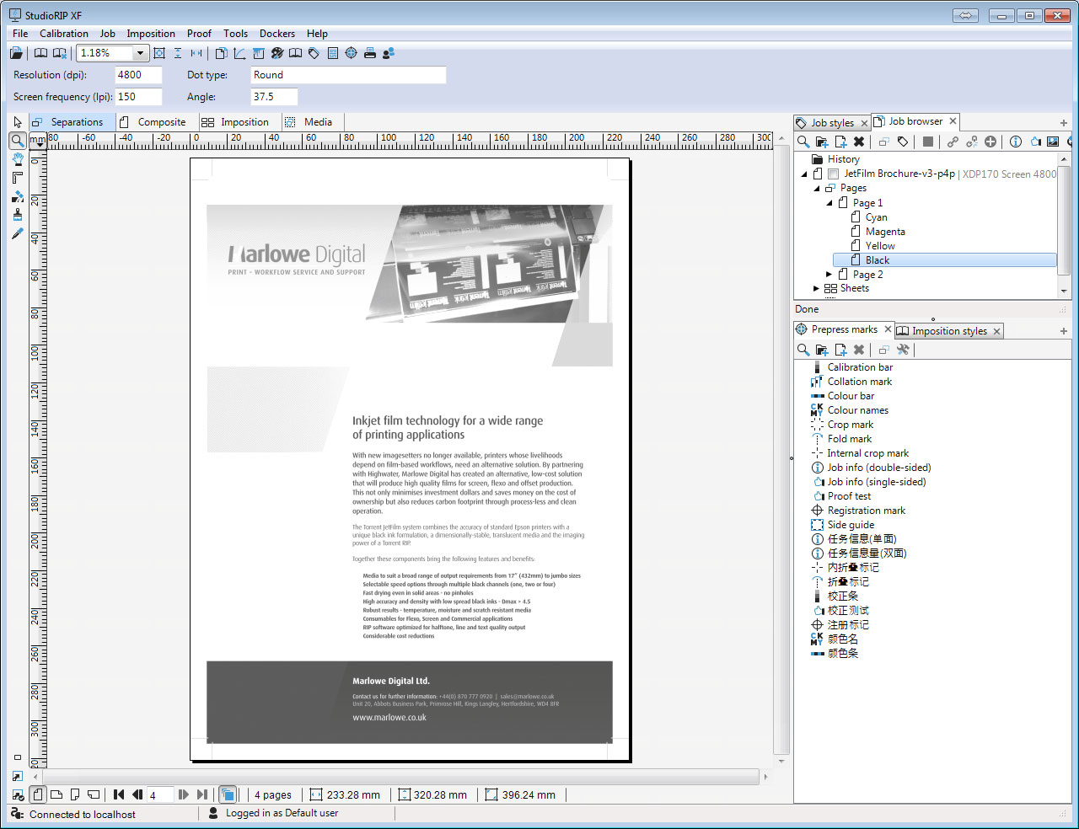Switch to the Composite tab

pos(161,122)
